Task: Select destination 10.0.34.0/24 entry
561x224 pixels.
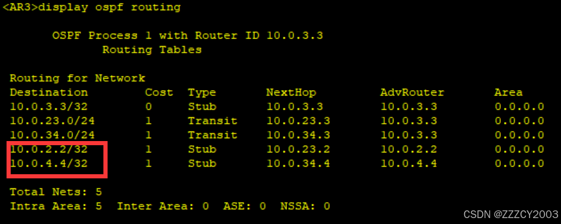Action: [52, 135]
